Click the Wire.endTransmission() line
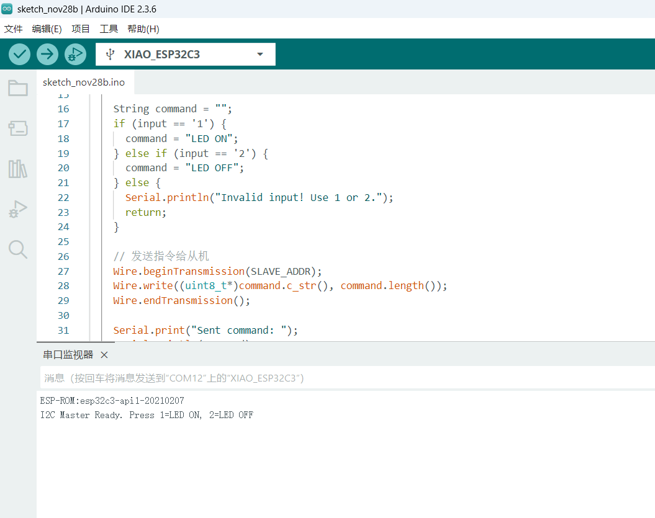Screen dimensions: 655x518 pyautogui.click(x=182, y=300)
